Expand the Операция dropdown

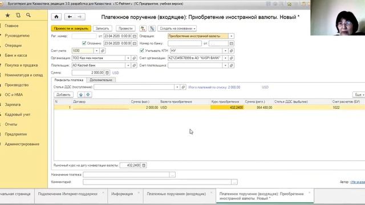coord(231,36)
